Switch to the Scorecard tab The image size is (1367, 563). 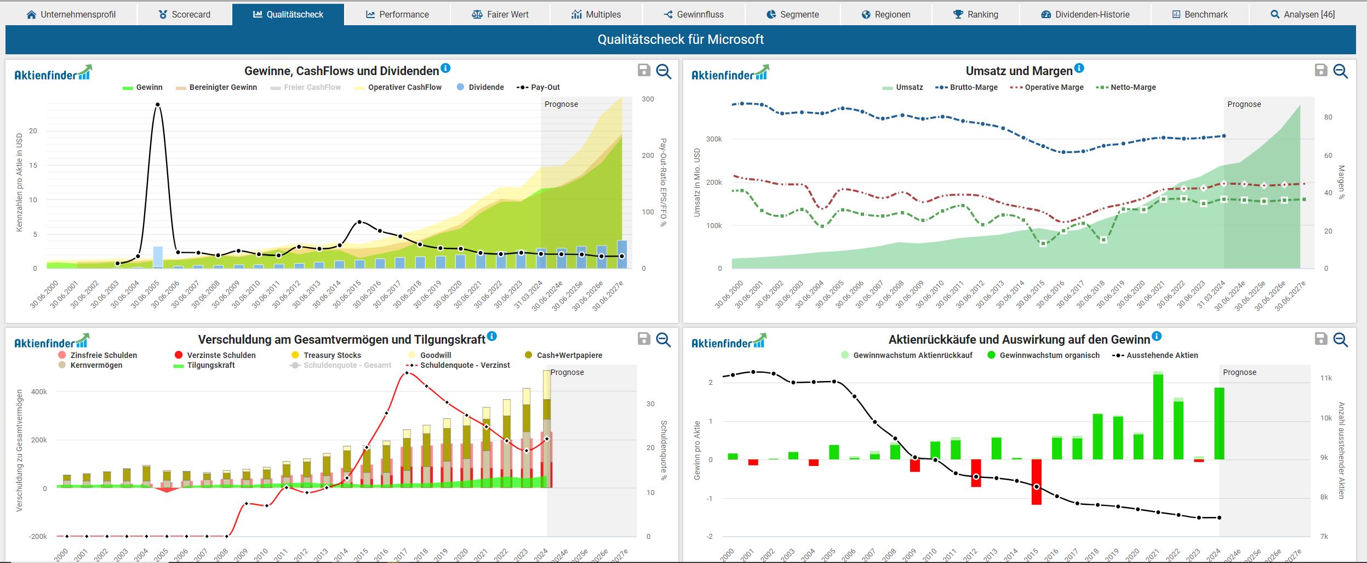click(x=185, y=14)
